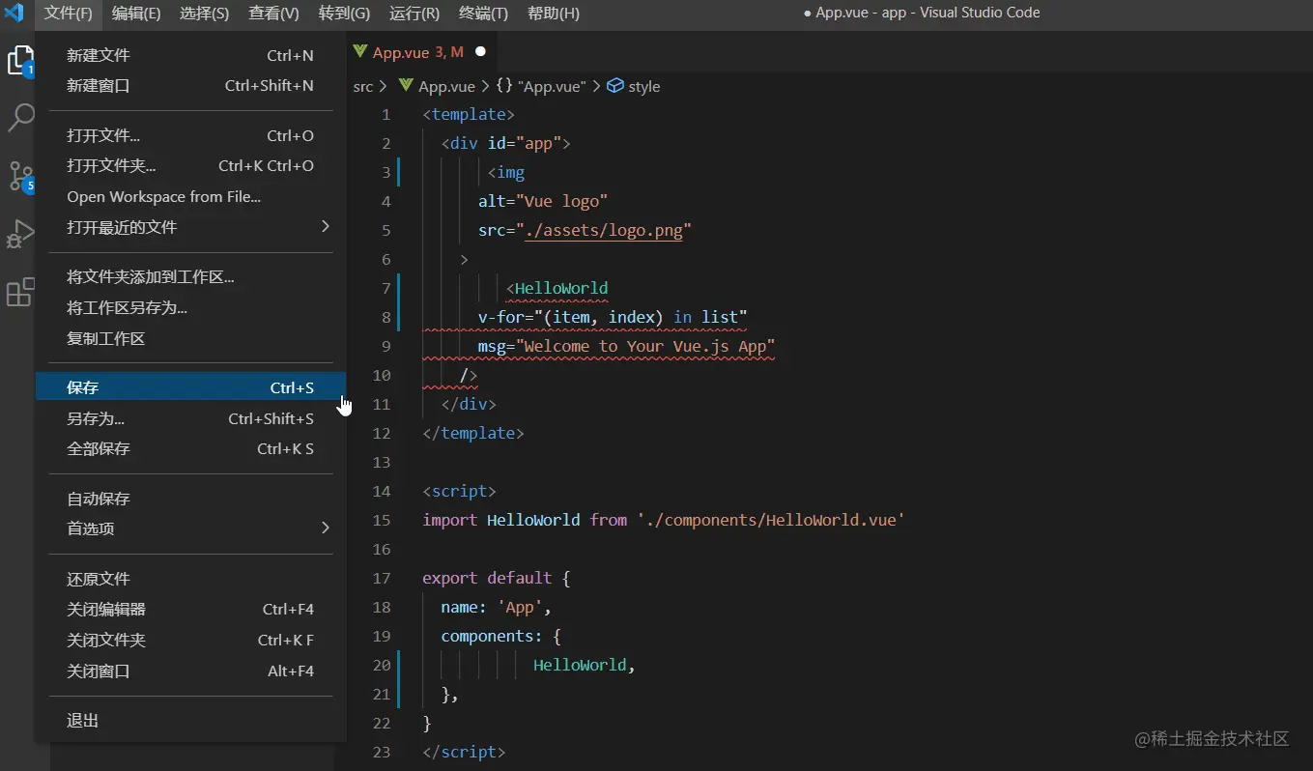Open the 查看(V) menu
Screen dimensions: 1313x771
click(273, 13)
